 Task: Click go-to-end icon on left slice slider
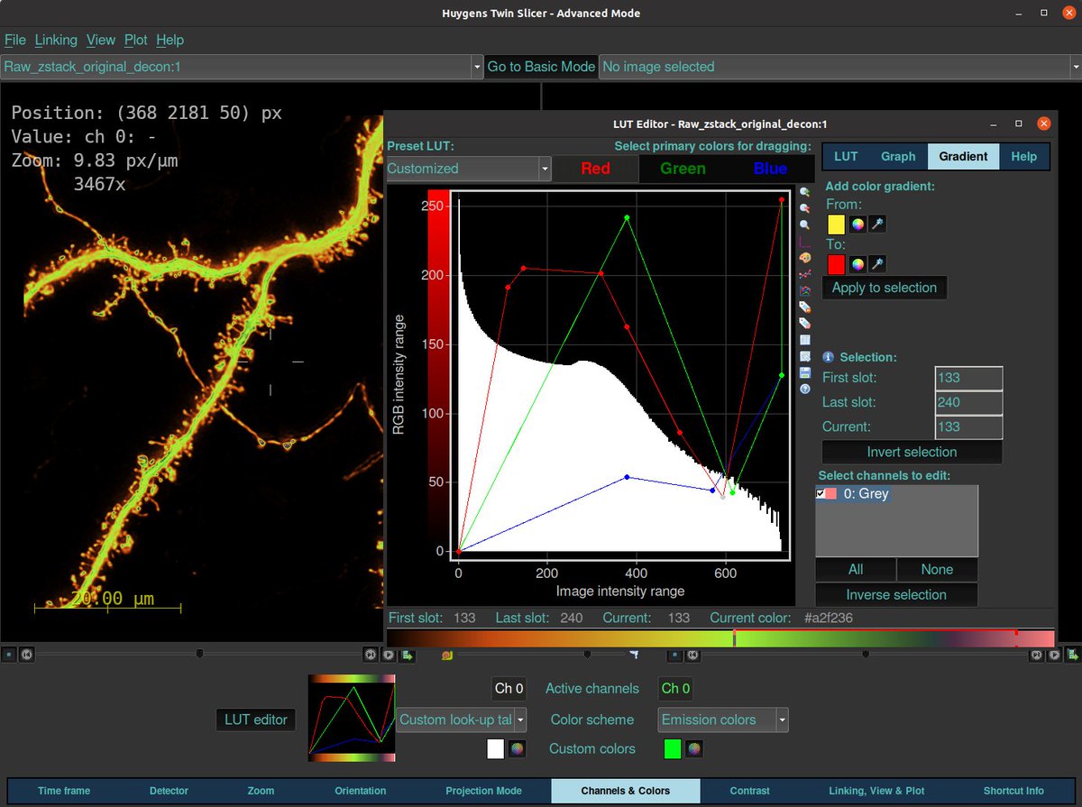point(370,655)
